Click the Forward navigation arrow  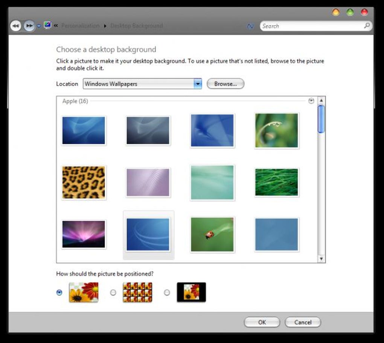(x=29, y=26)
